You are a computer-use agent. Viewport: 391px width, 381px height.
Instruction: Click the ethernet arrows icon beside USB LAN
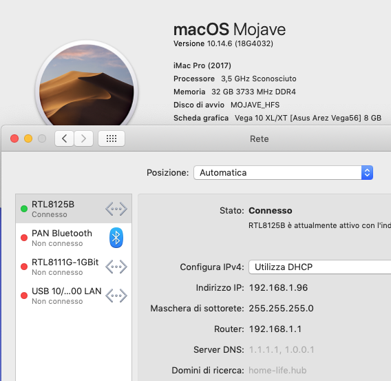pyautogui.click(x=116, y=296)
